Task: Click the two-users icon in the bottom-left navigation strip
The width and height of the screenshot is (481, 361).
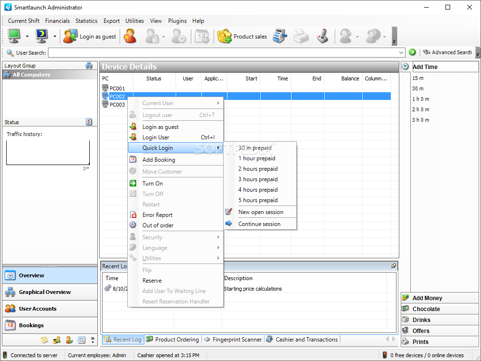Action: tap(57, 340)
